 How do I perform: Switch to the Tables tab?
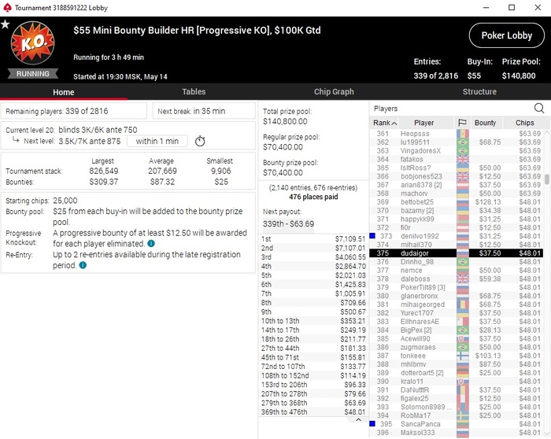pyautogui.click(x=194, y=92)
